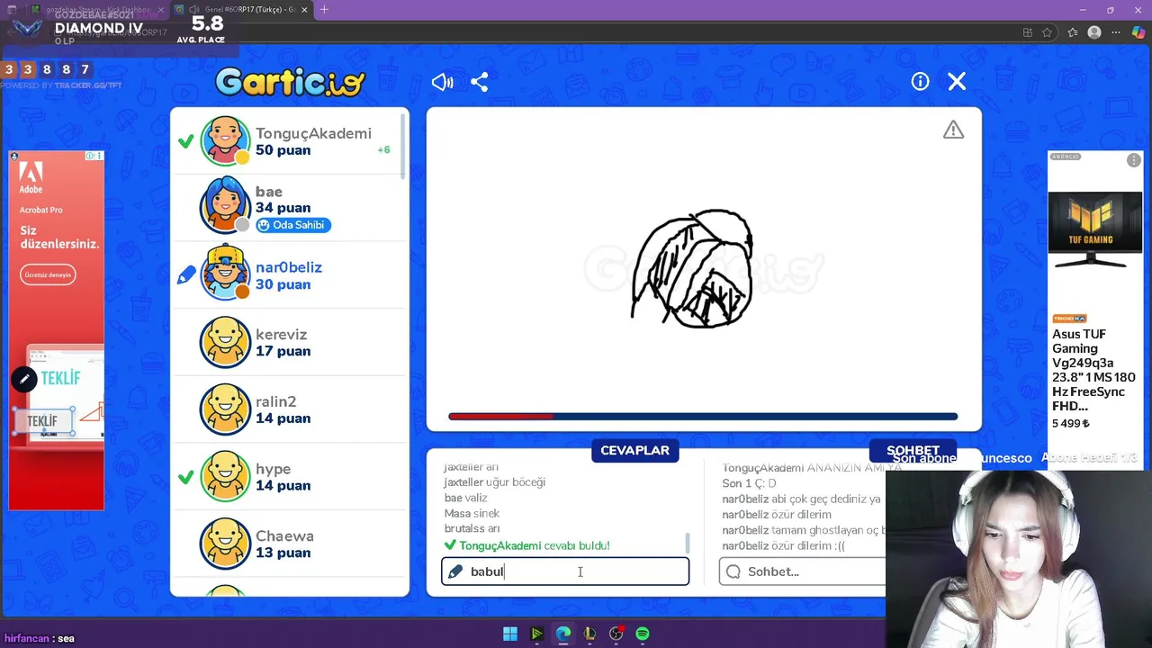Image resolution: width=1152 pixels, height=648 pixels.
Task: Click the 'jaxteller uğur böceği' answer line
Action: coord(494,482)
